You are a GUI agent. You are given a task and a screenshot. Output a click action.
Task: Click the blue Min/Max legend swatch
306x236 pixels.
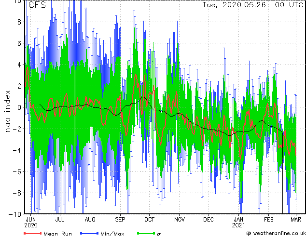coord(89,233)
